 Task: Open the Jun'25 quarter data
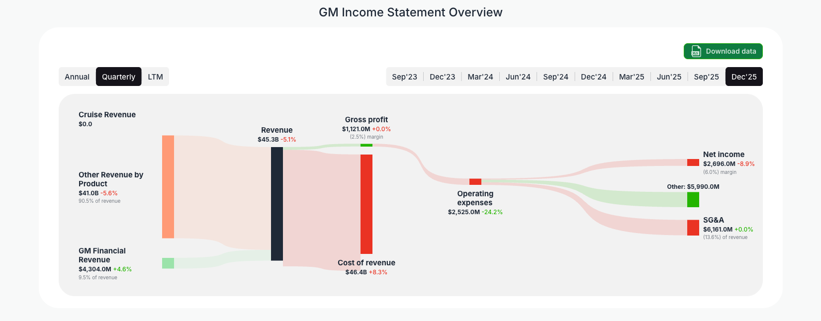pyautogui.click(x=669, y=77)
